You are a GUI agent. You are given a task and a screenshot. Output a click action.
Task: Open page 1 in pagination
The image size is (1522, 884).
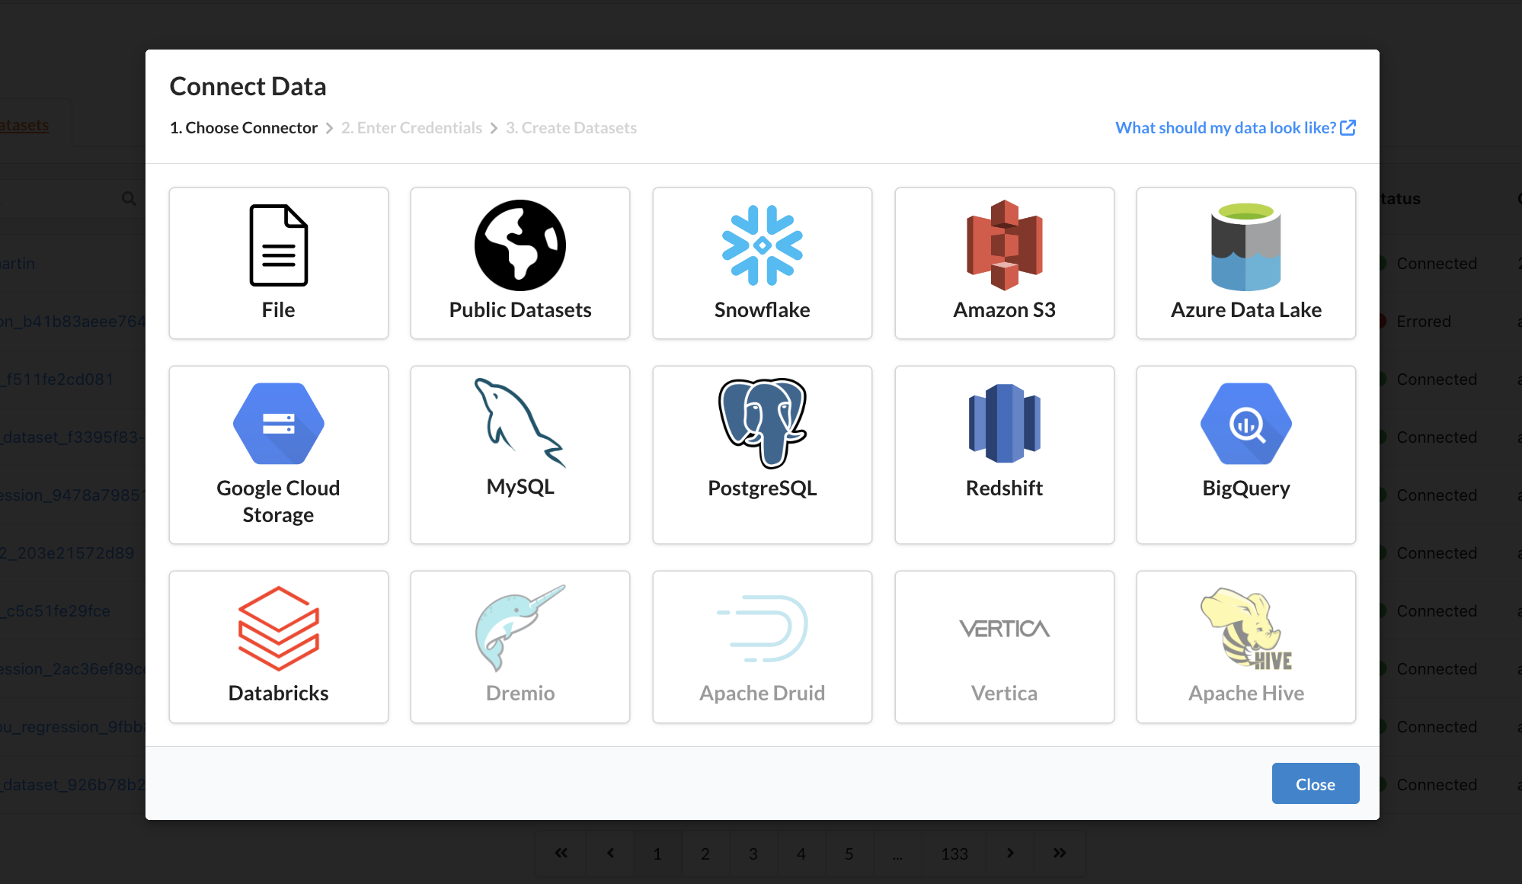657,854
